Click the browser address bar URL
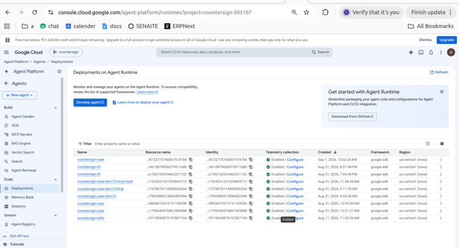The width and height of the screenshot is (459, 248). [x=154, y=13]
